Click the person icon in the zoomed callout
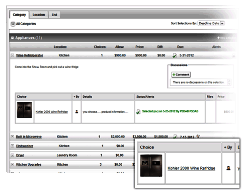245x193 pixels. tap(228, 168)
